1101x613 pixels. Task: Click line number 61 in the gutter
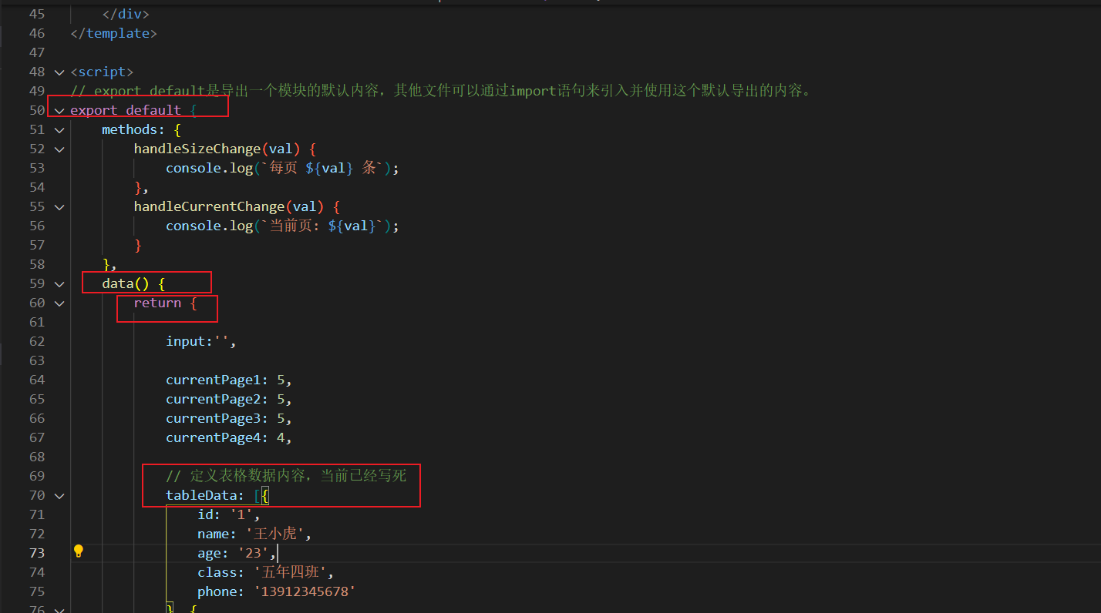pos(37,322)
